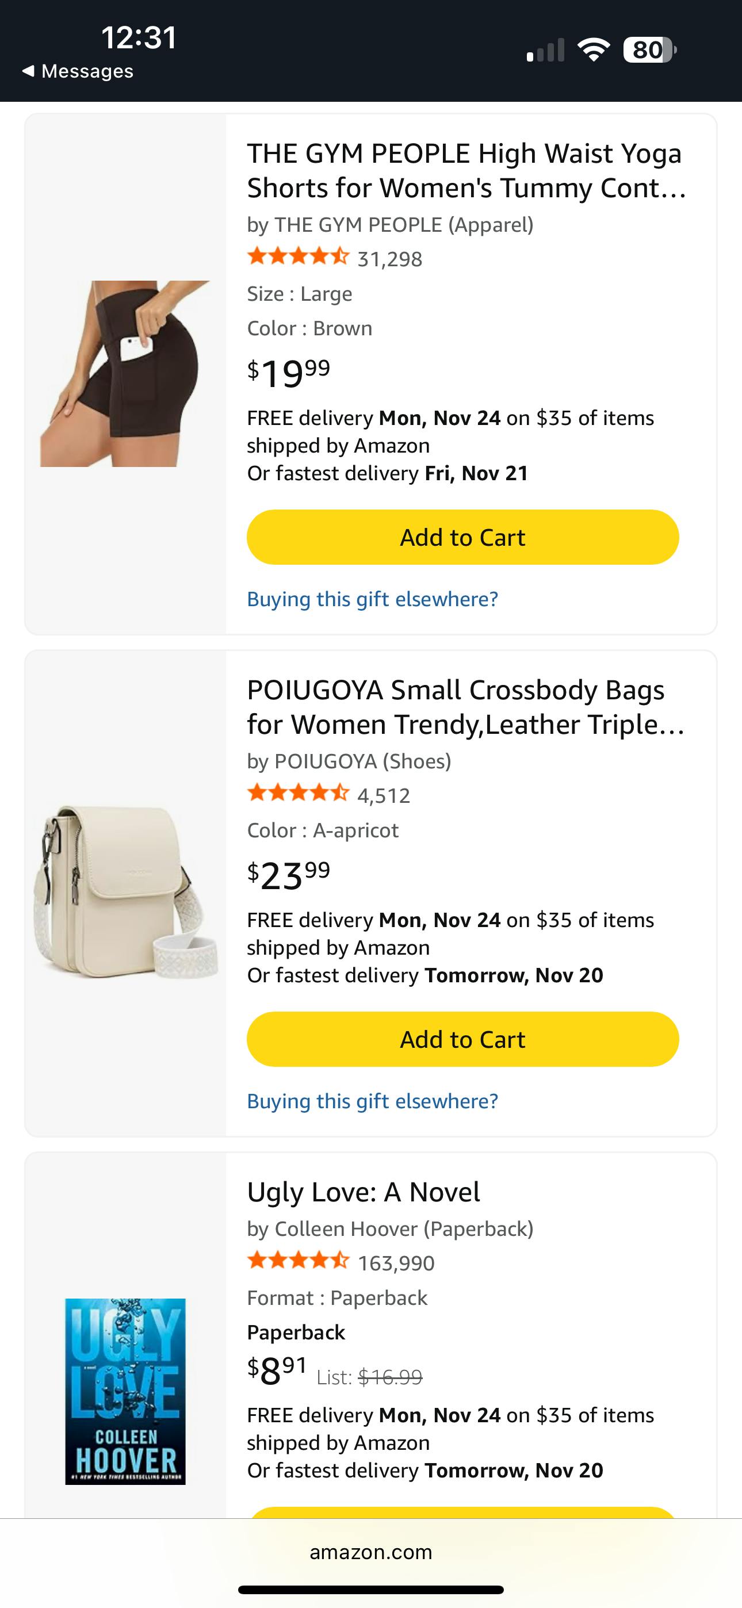Click 'Buying this gift elsewhere?' under yoga shorts
Screen dimensions: 742x1608
click(372, 599)
